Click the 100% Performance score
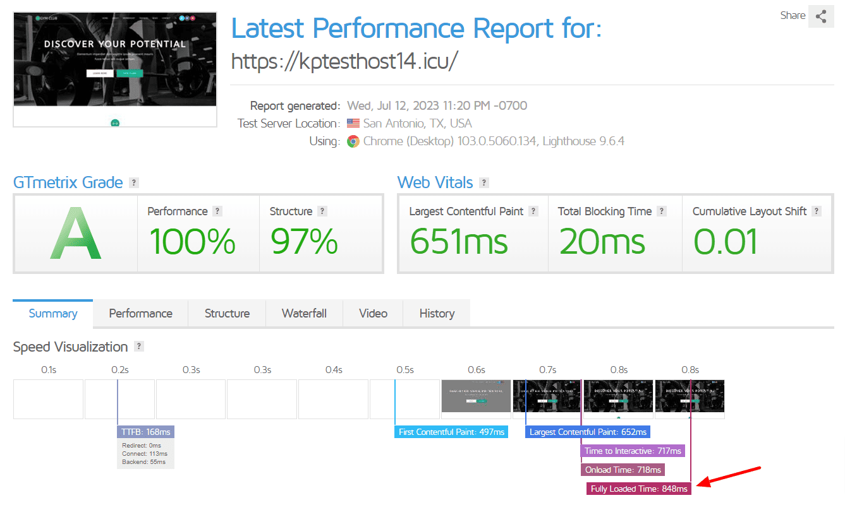The image size is (845, 505). pyautogui.click(x=191, y=241)
